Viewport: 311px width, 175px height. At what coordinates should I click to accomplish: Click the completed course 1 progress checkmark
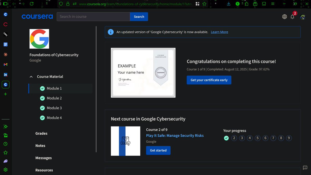pyautogui.click(x=226, y=138)
